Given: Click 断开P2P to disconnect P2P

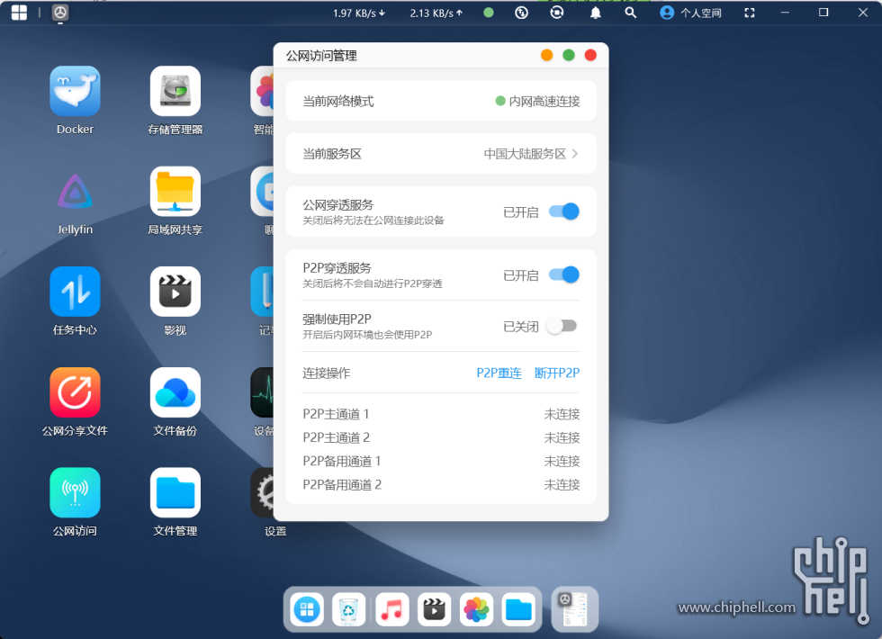Looking at the screenshot, I should point(556,373).
